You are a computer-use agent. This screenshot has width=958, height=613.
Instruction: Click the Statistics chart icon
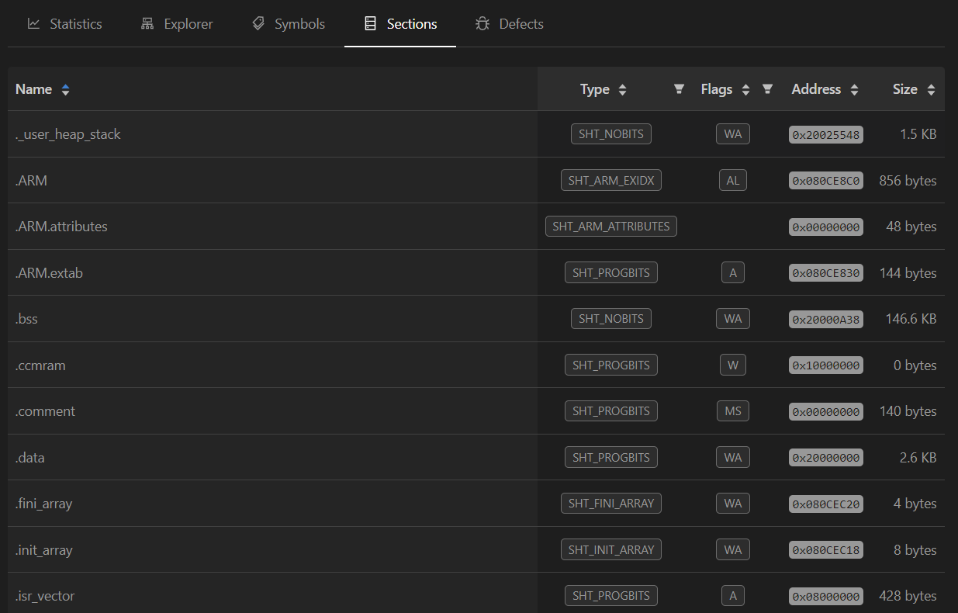click(x=33, y=24)
